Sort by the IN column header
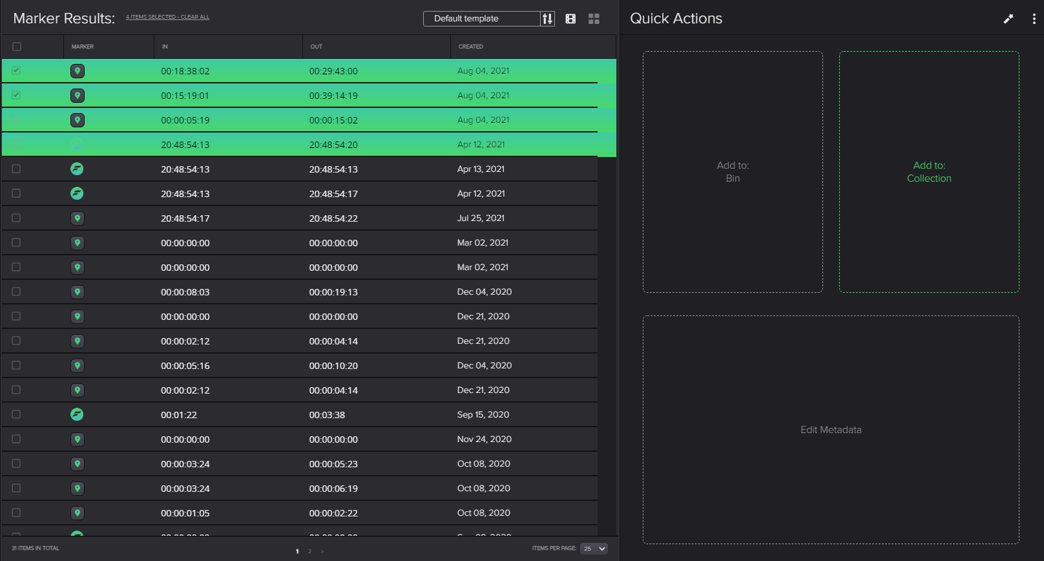The image size is (1044, 561). point(165,47)
